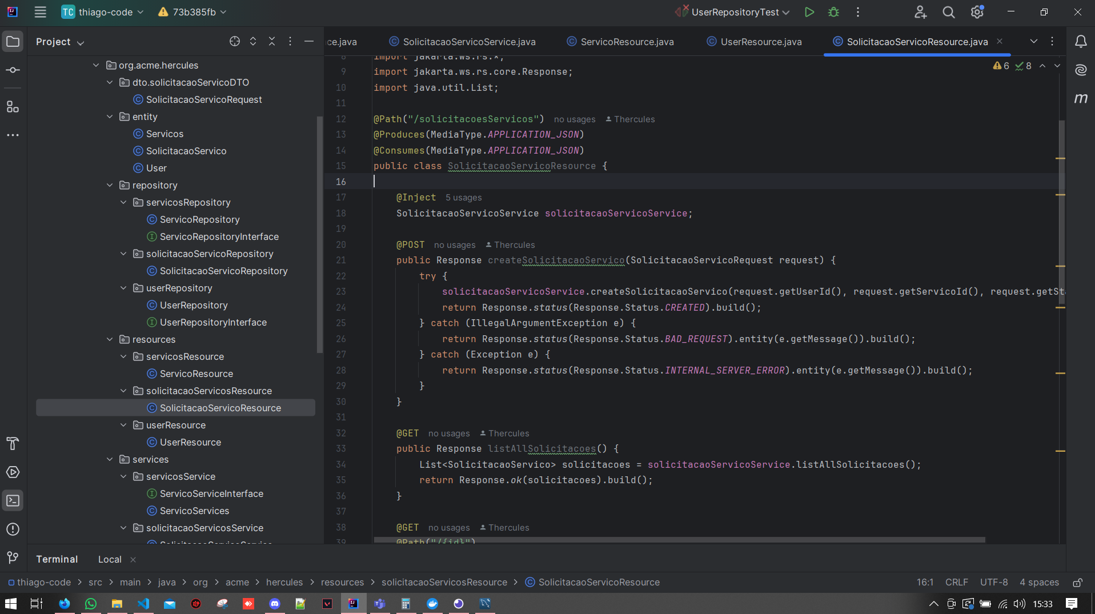Open the Maven tool window

pos(1081,98)
